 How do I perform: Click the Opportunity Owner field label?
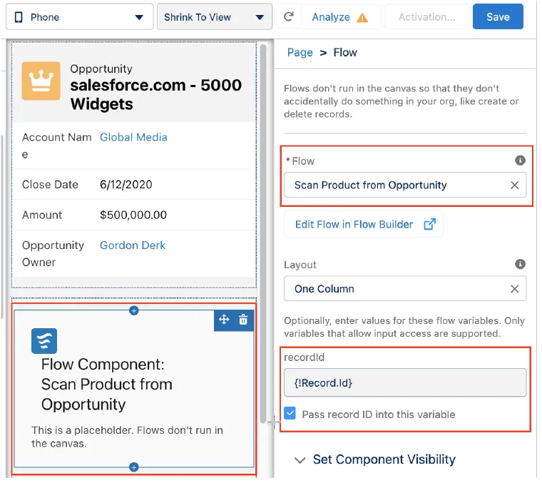[53, 255]
